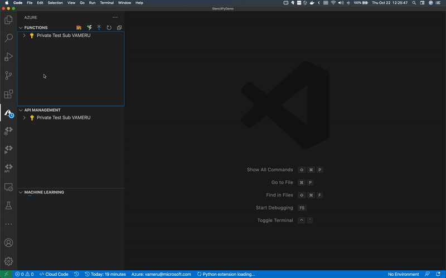This screenshot has height=278, width=446.
Task: Click the remote window indicator in status bar
Action: pyautogui.click(x=6, y=274)
